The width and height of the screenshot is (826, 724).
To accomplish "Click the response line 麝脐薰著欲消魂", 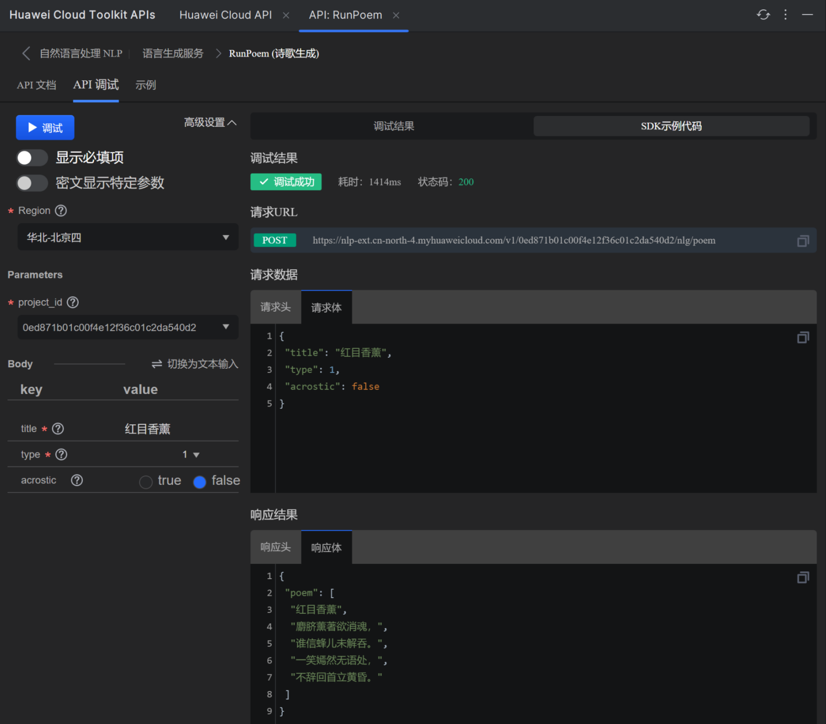I will pos(339,626).
